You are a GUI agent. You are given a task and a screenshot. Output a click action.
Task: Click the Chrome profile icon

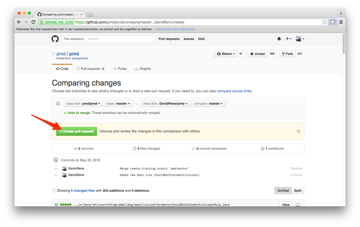tap(341, 13)
